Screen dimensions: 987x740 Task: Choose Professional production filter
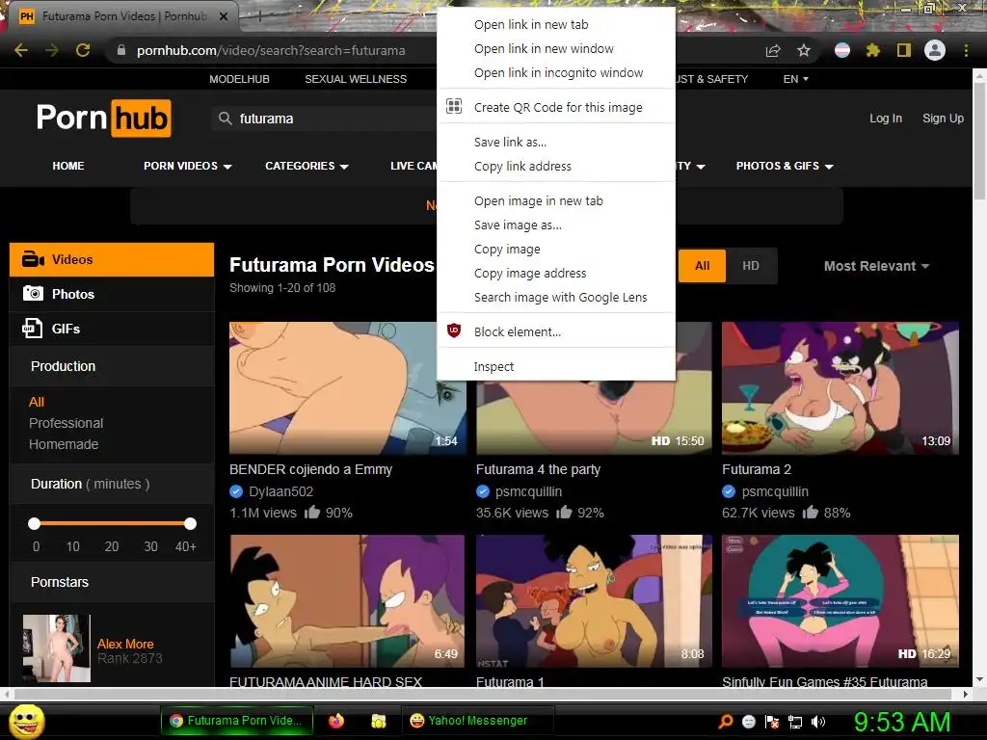click(x=67, y=423)
